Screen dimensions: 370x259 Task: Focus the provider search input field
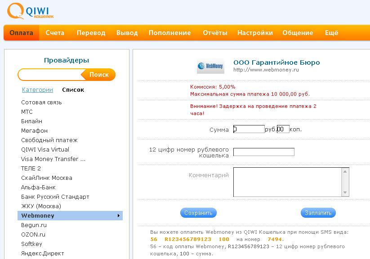(x=50, y=75)
